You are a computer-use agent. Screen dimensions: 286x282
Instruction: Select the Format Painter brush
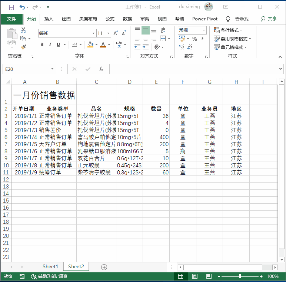point(23,47)
